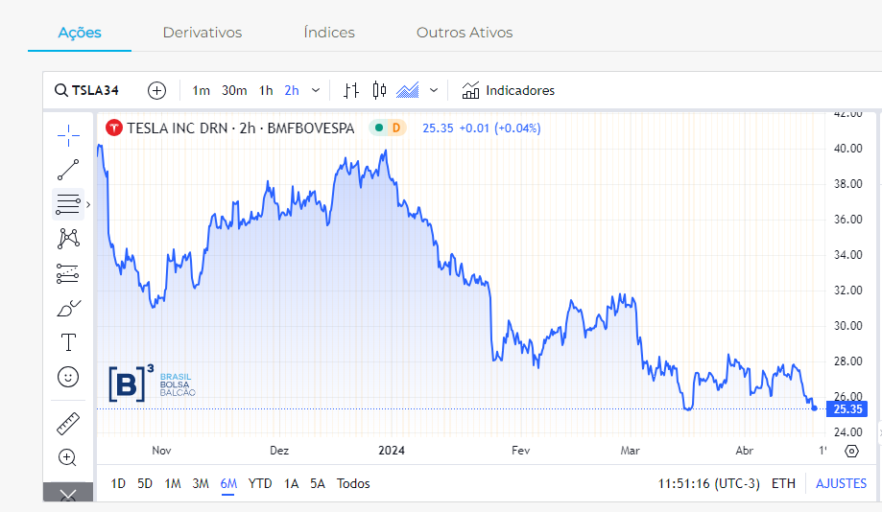Image resolution: width=882 pixels, height=512 pixels.
Task: Expand the chart style dropdown
Action: pyautogui.click(x=434, y=90)
